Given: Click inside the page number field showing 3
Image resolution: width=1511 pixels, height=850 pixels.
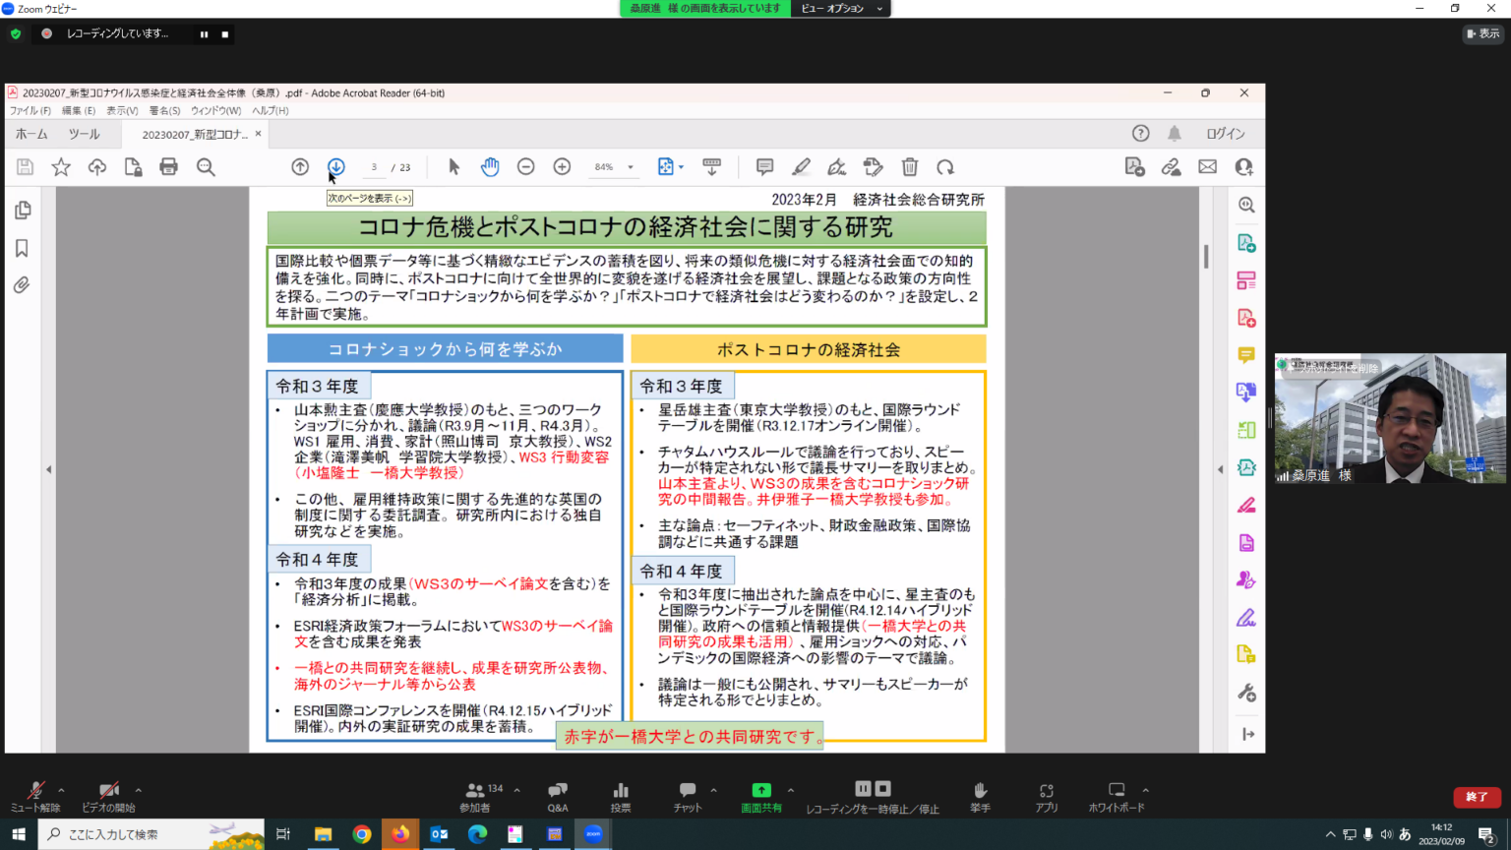Looking at the screenshot, I should (x=373, y=166).
